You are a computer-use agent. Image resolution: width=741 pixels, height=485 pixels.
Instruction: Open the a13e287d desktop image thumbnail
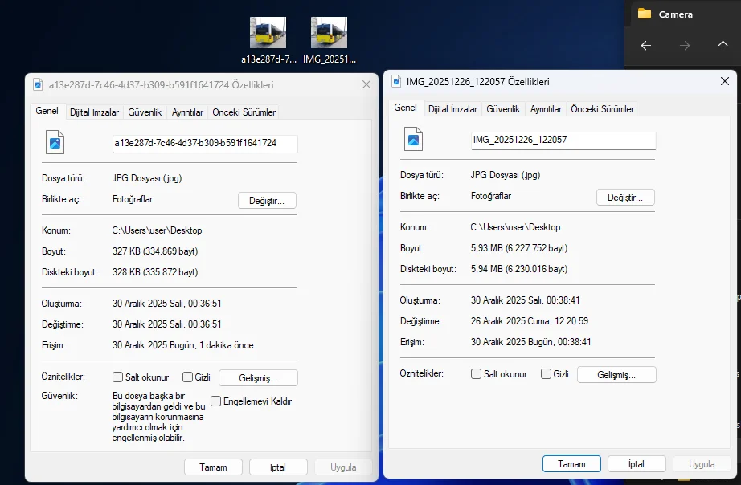pos(268,35)
